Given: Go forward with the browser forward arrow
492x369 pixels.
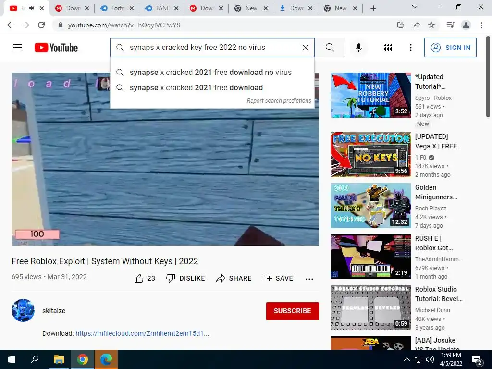Looking at the screenshot, I should pos(26,25).
